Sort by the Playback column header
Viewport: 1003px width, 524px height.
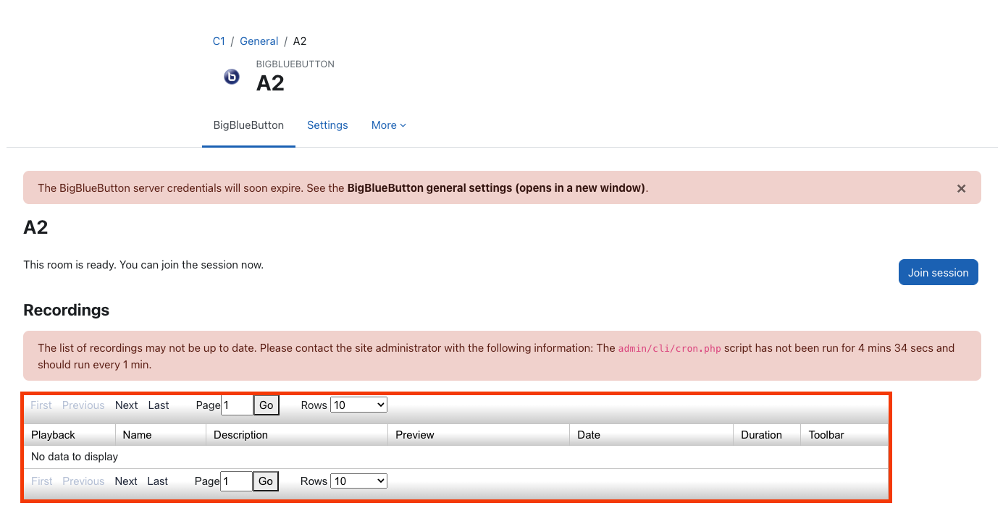click(70, 435)
